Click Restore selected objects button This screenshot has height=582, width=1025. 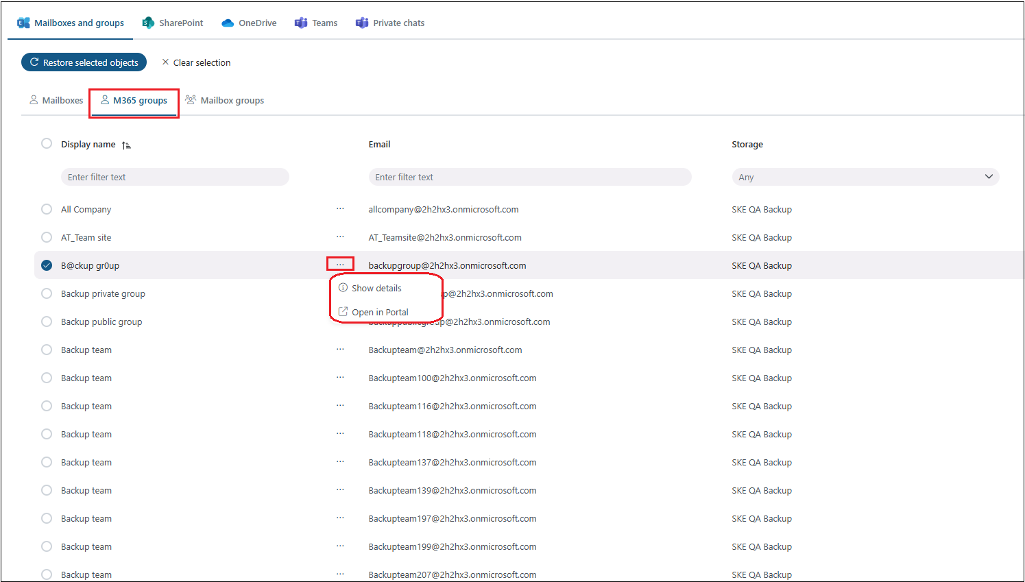tap(84, 62)
